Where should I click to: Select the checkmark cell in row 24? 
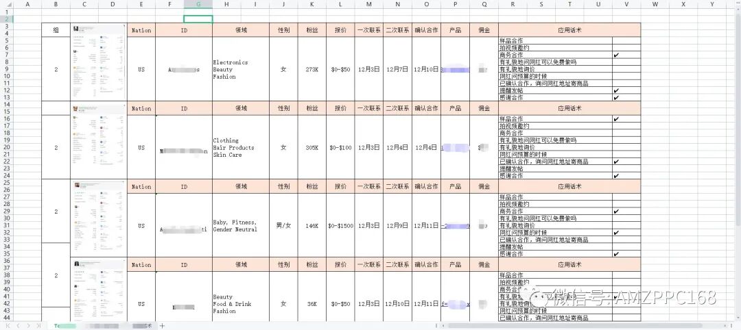[x=626, y=176]
